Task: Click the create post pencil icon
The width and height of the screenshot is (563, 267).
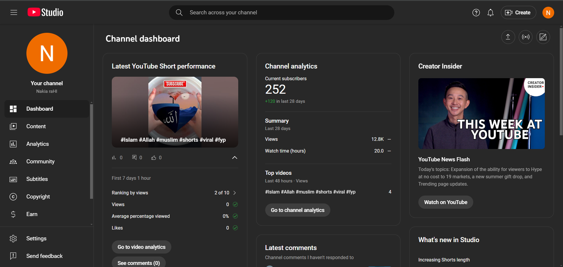Action: [543, 37]
